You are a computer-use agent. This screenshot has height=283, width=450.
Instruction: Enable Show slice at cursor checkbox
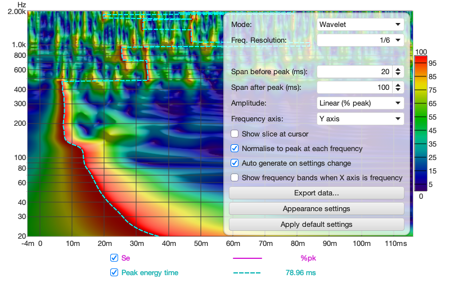point(235,134)
